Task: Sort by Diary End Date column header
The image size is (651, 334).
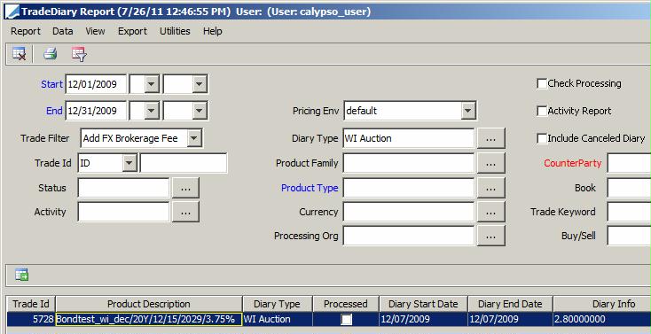Action: (510, 304)
